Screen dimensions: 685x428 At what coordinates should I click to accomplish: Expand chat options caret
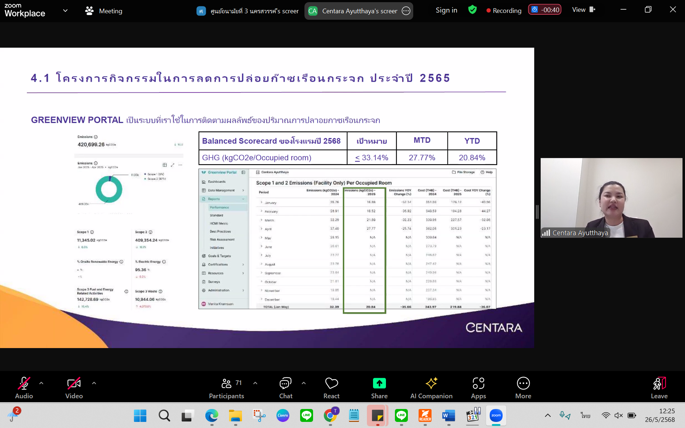pos(304,383)
